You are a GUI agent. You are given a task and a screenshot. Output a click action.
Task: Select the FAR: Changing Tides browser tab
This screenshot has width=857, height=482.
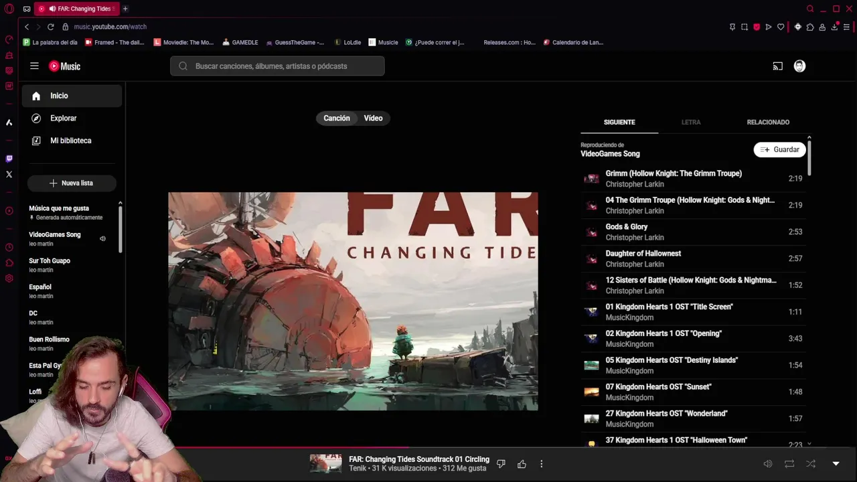tap(76, 9)
